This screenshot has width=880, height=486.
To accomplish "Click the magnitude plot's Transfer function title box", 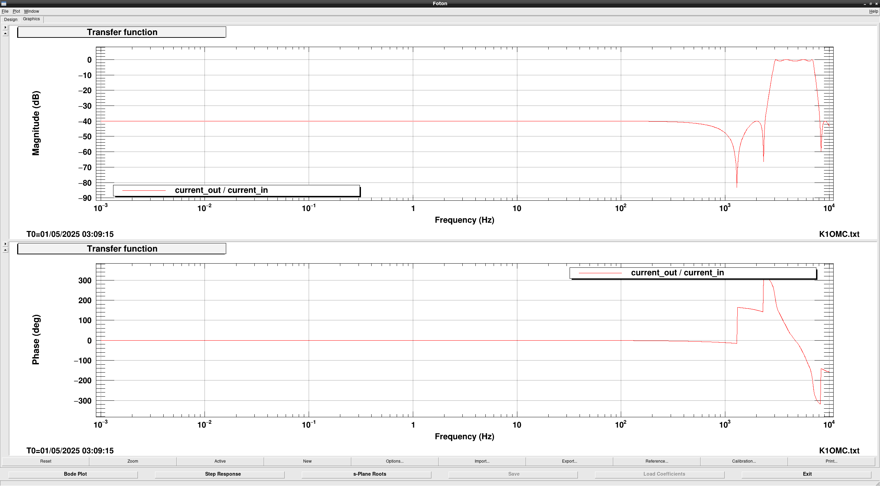I will tap(122, 32).
